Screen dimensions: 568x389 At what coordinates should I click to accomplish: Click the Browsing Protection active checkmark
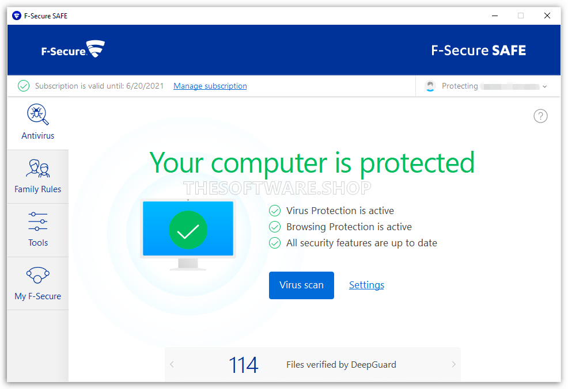click(x=275, y=227)
